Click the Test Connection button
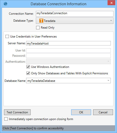This screenshot has height=133, width=117. (x=17, y=112)
